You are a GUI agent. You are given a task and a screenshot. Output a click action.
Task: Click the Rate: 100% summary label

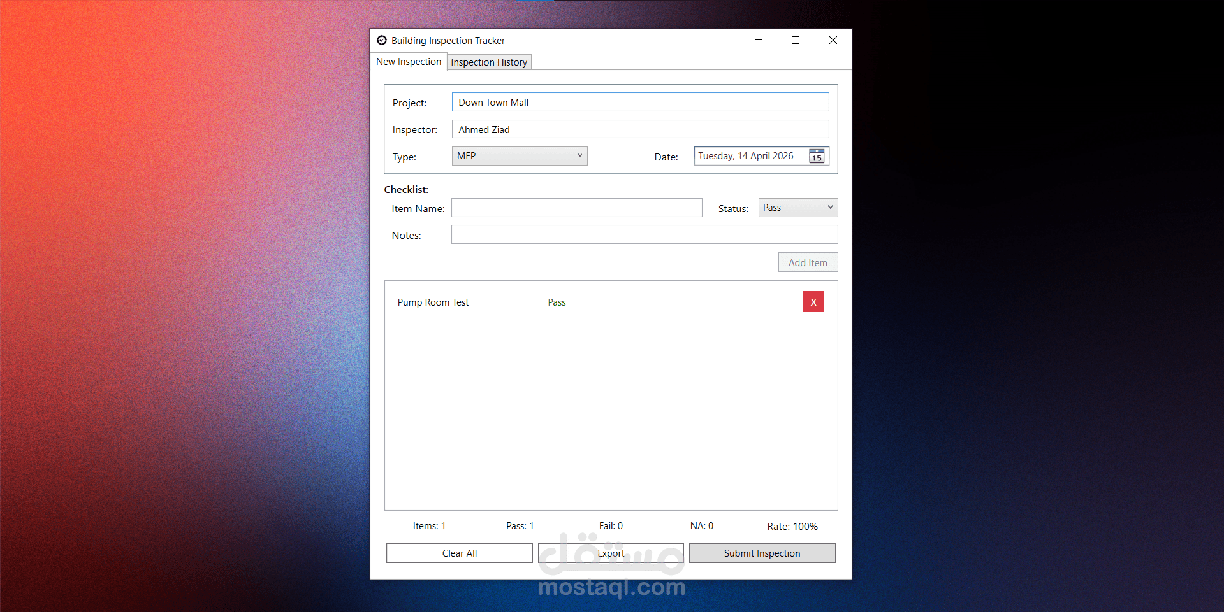(792, 526)
